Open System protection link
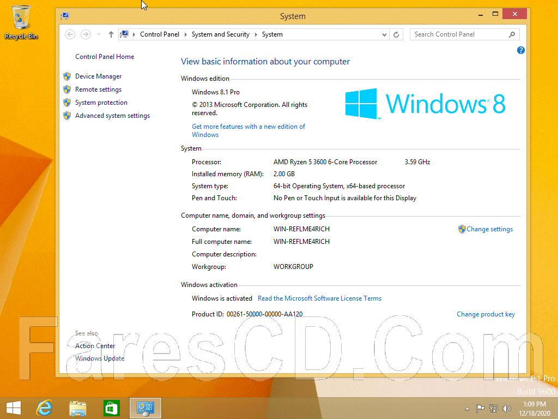Screen dimensions: 558x419 click(x=101, y=103)
